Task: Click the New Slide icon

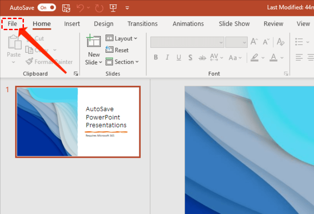Action: pos(93,41)
